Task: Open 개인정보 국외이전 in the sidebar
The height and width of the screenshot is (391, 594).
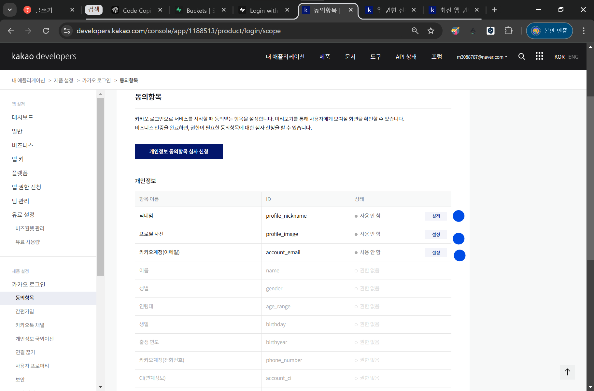Action: (35, 339)
